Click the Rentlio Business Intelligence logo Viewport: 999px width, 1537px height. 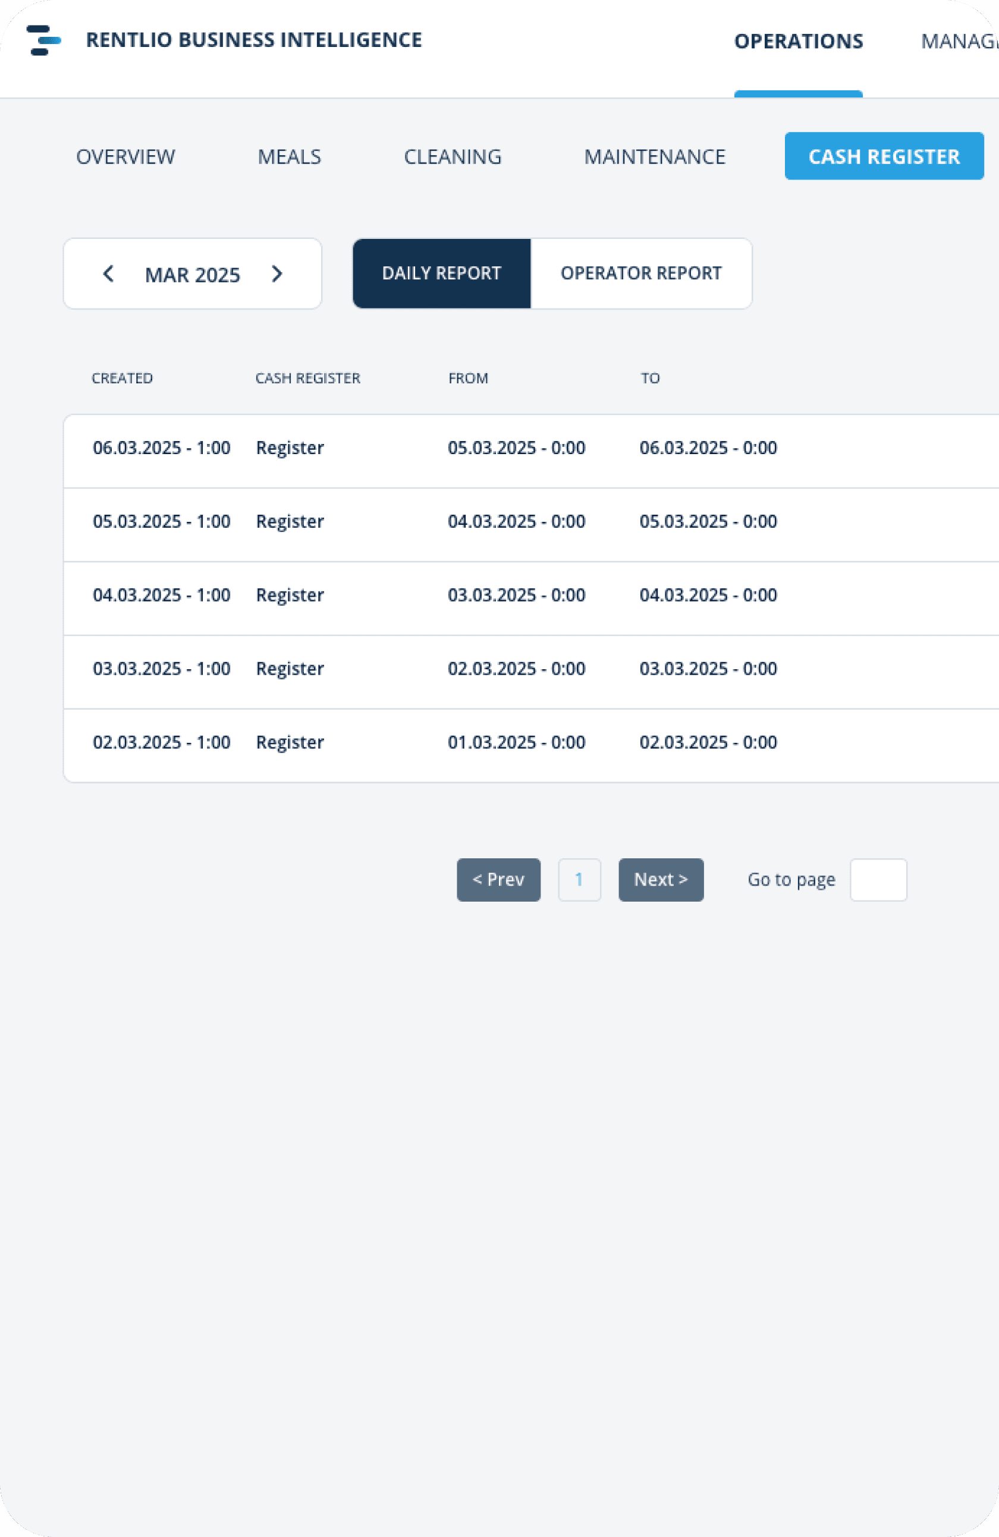click(x=43, y=40)
